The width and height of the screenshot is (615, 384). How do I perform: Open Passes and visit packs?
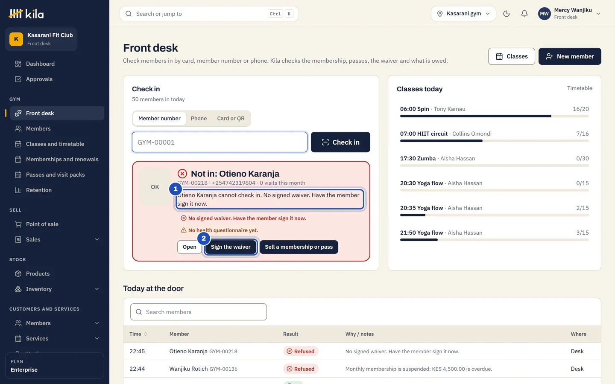[57, 175]
